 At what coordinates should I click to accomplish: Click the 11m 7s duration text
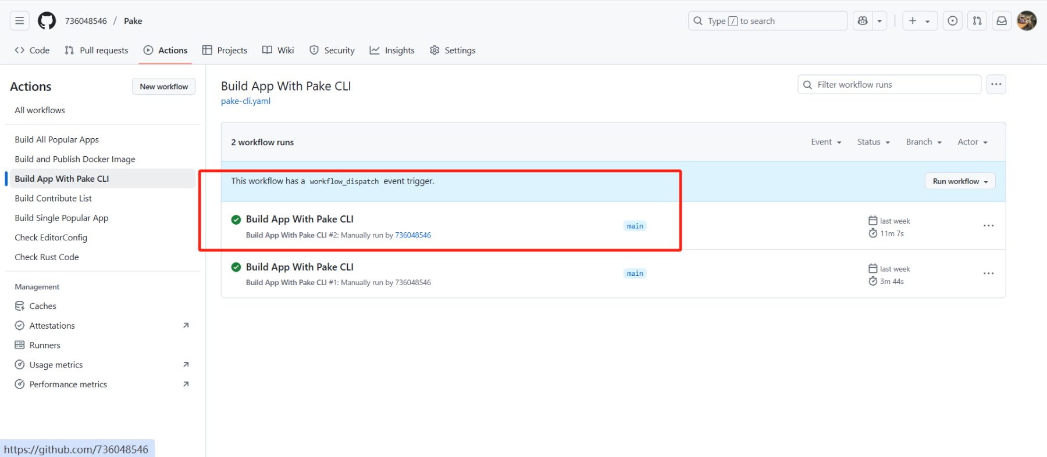point(892,233)
